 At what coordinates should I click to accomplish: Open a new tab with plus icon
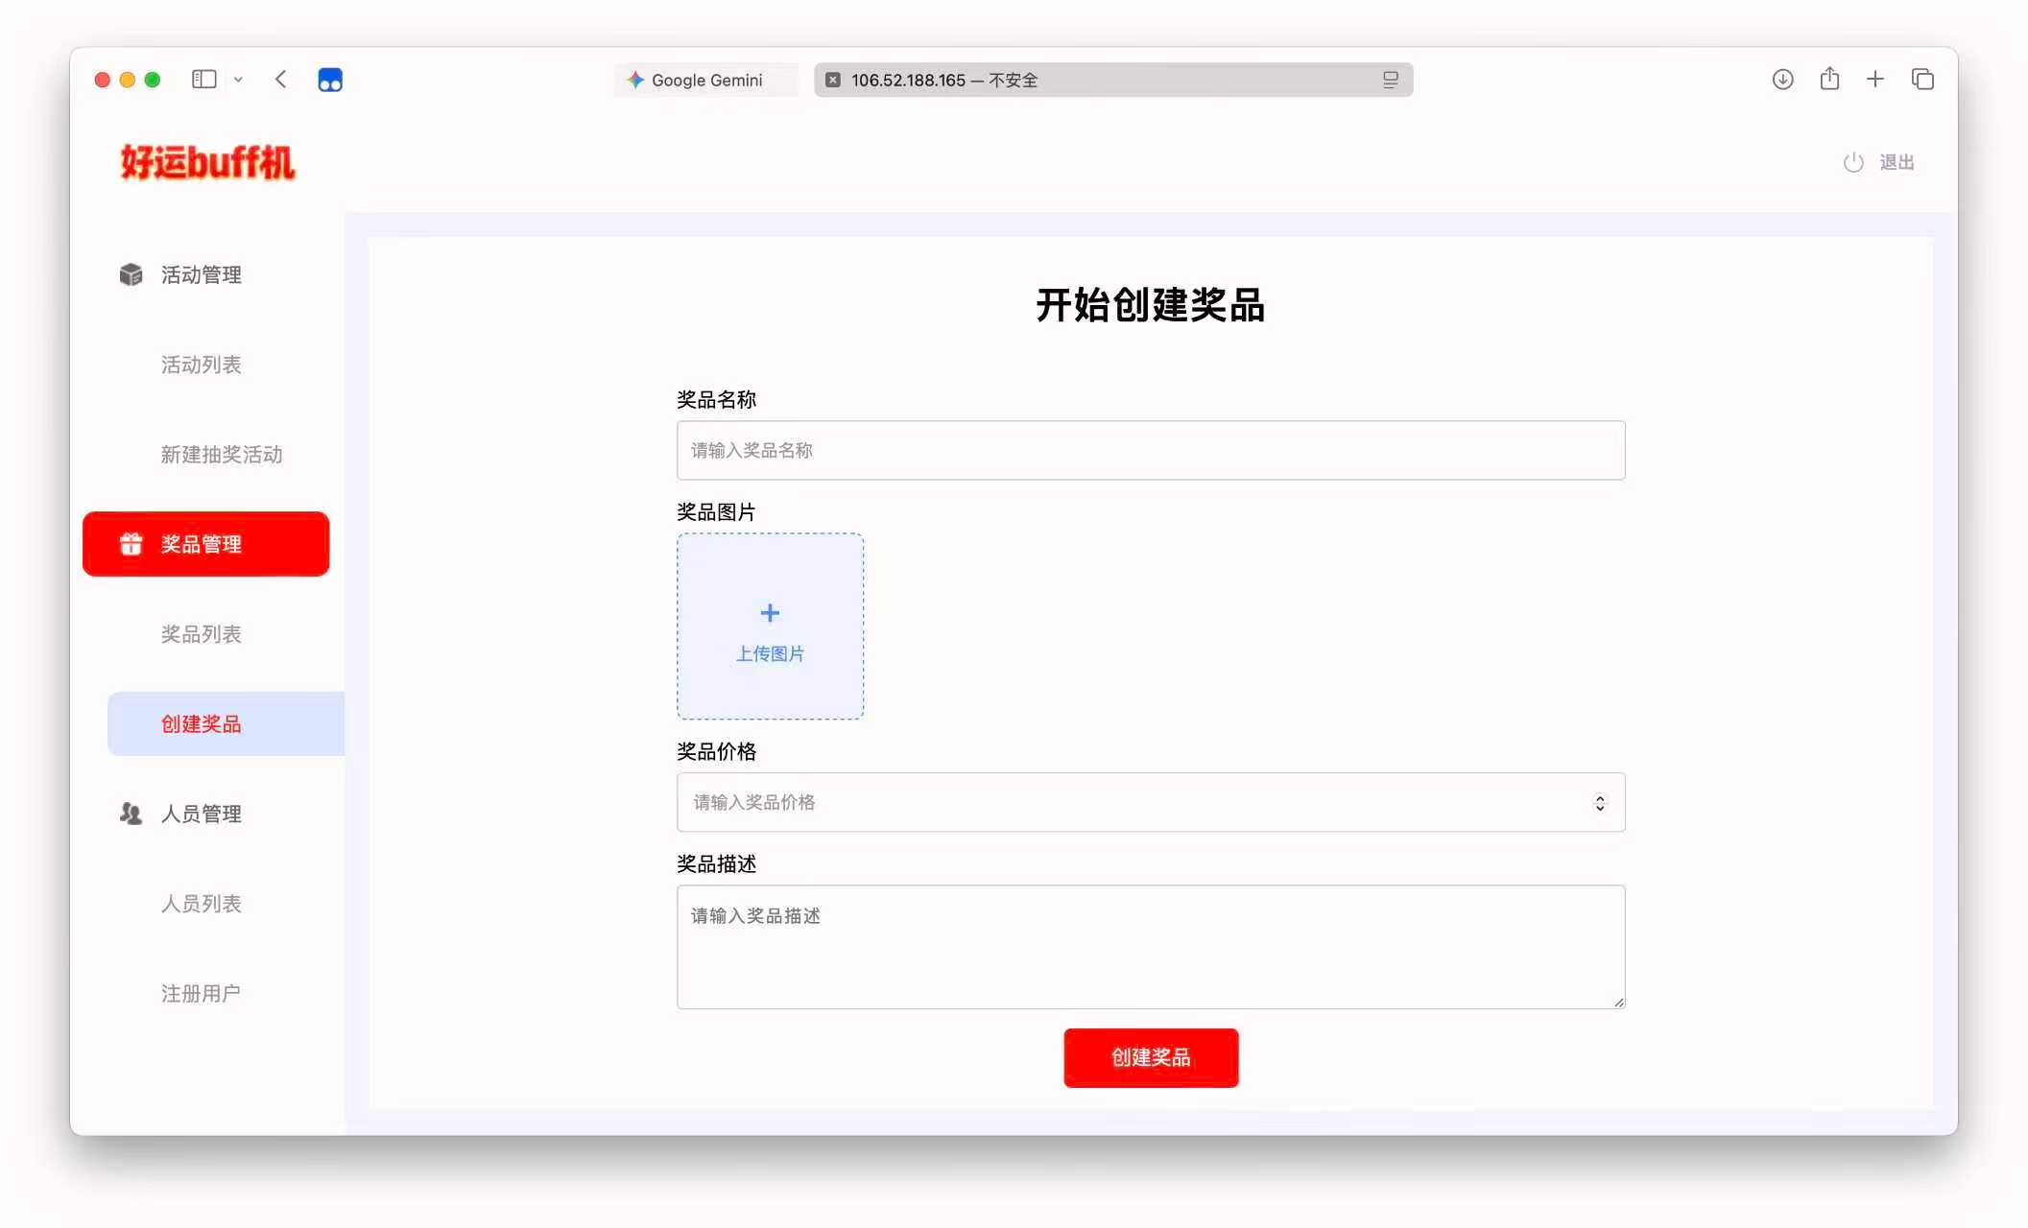click(x=1875, y=80)
